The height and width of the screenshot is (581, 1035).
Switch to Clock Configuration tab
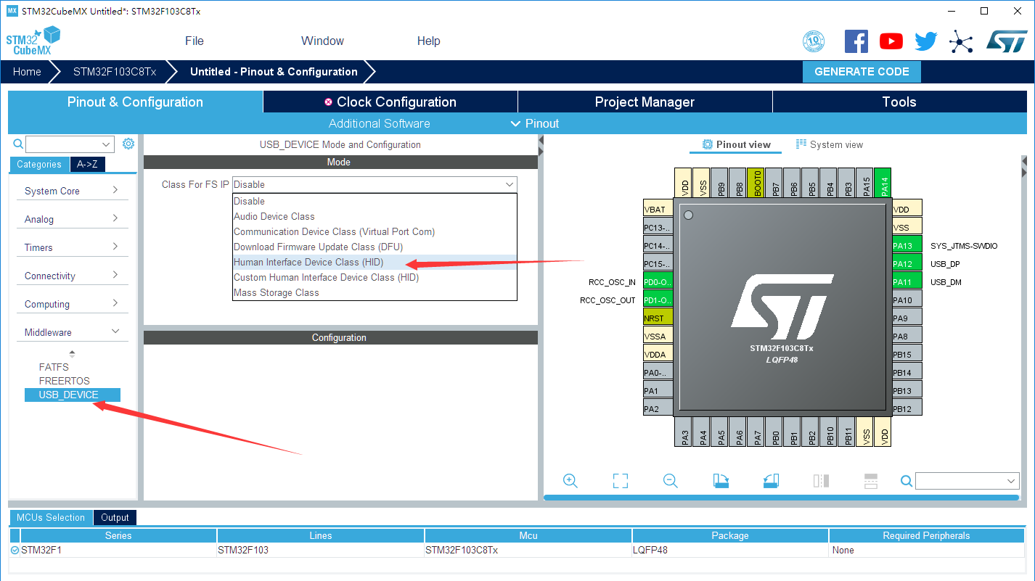click(390, 102)
